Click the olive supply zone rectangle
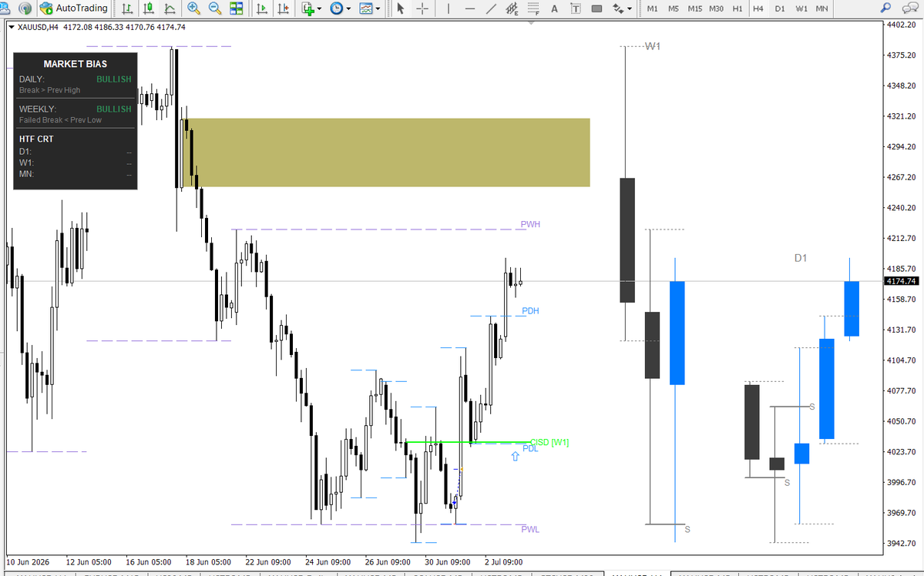This screenshot has width=924, height=576. (x=388, y=152)
